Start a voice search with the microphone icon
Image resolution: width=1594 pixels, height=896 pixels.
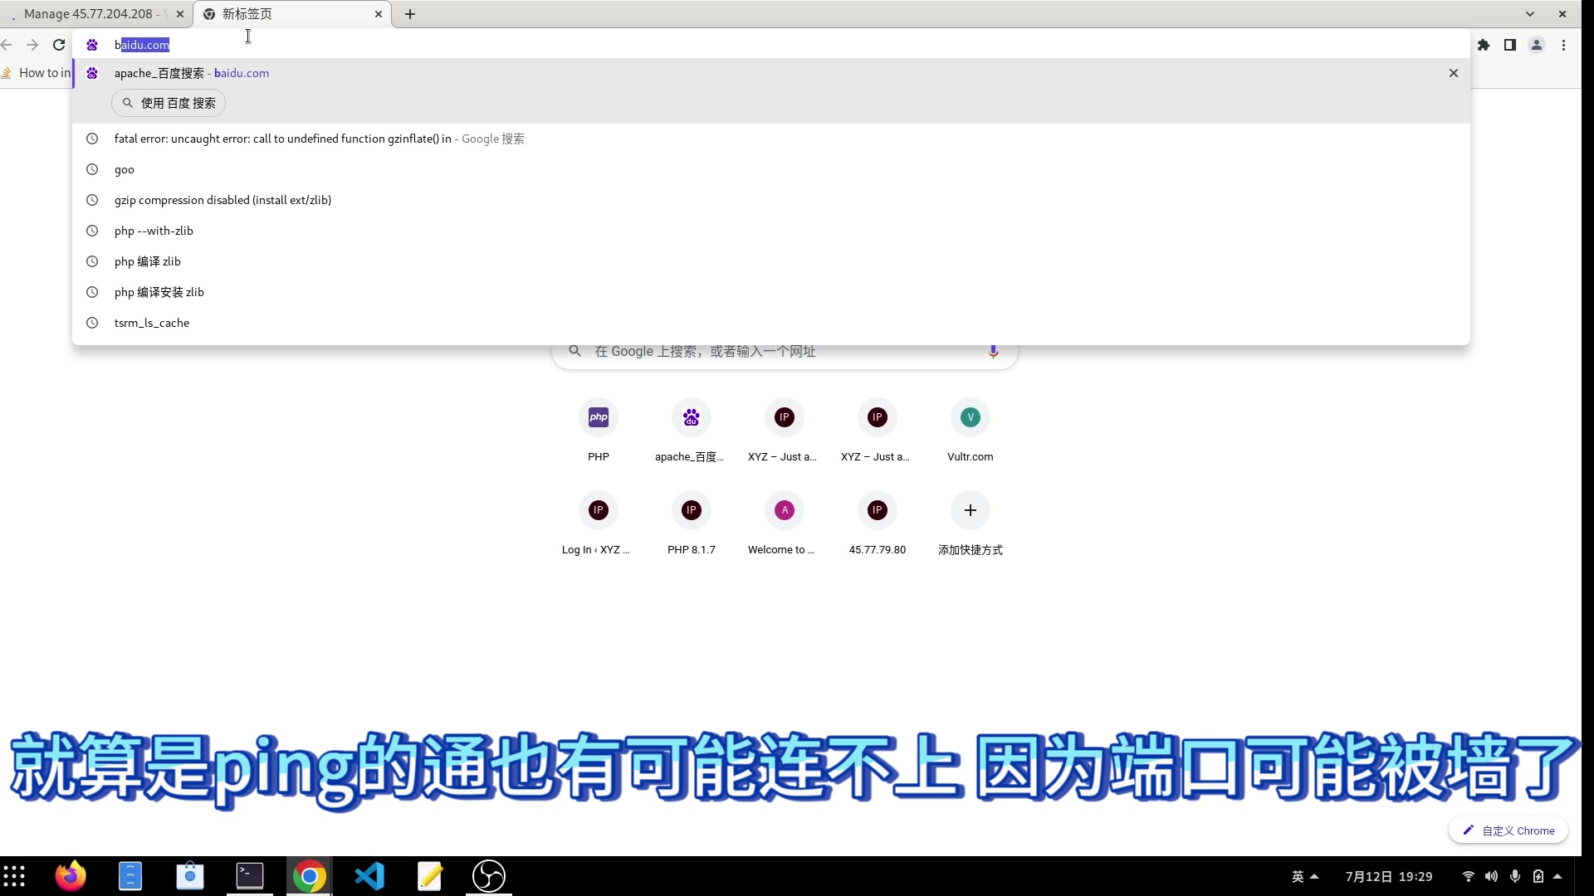[993, 351]
